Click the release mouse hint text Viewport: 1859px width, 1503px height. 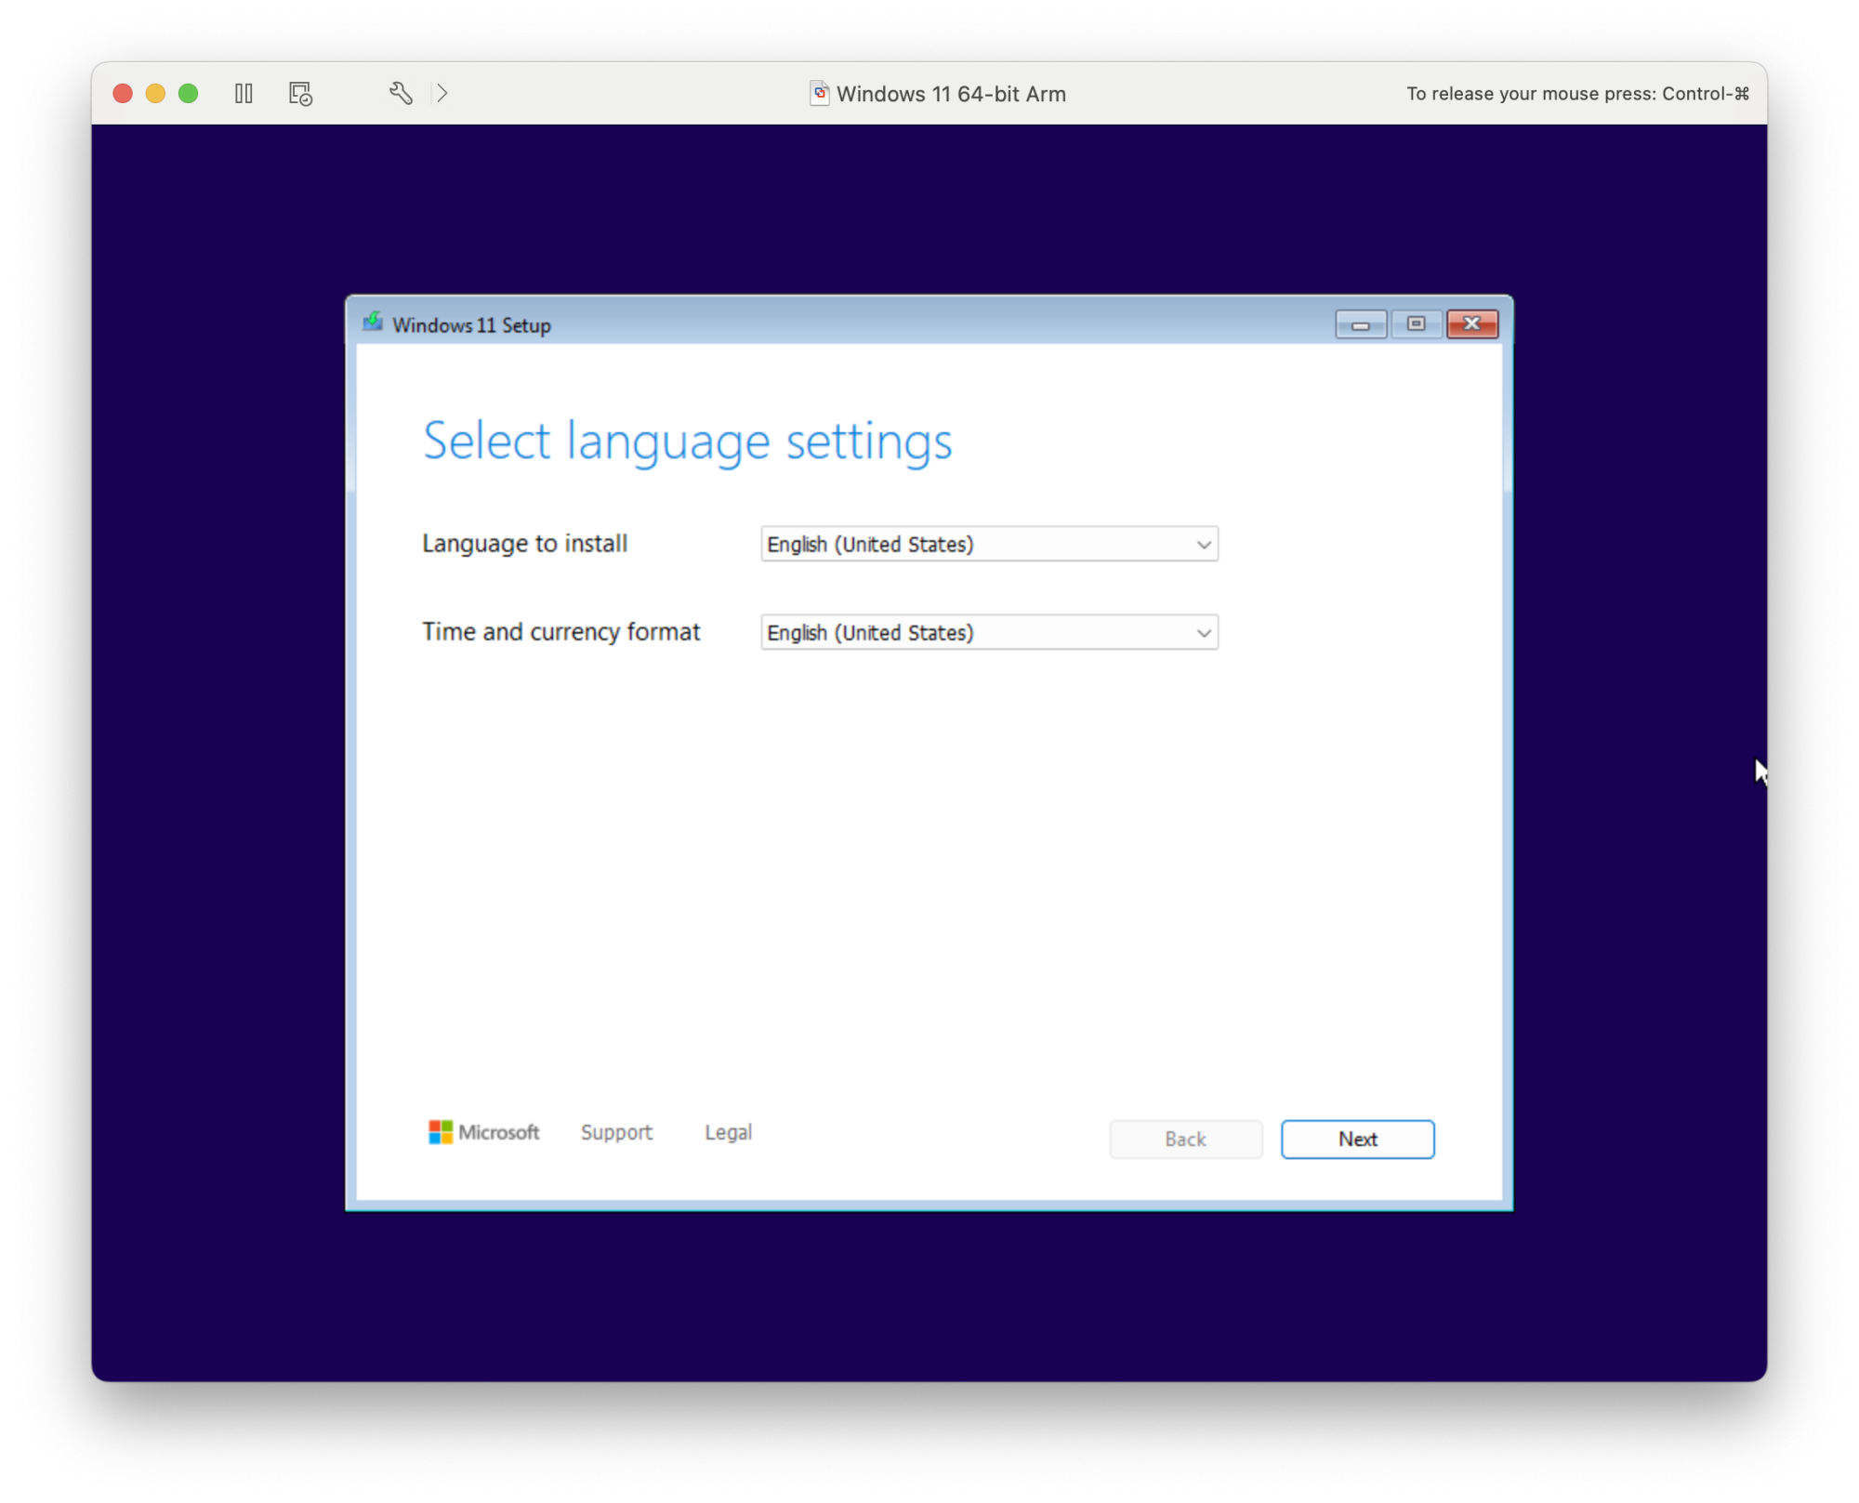(1577, 94)
